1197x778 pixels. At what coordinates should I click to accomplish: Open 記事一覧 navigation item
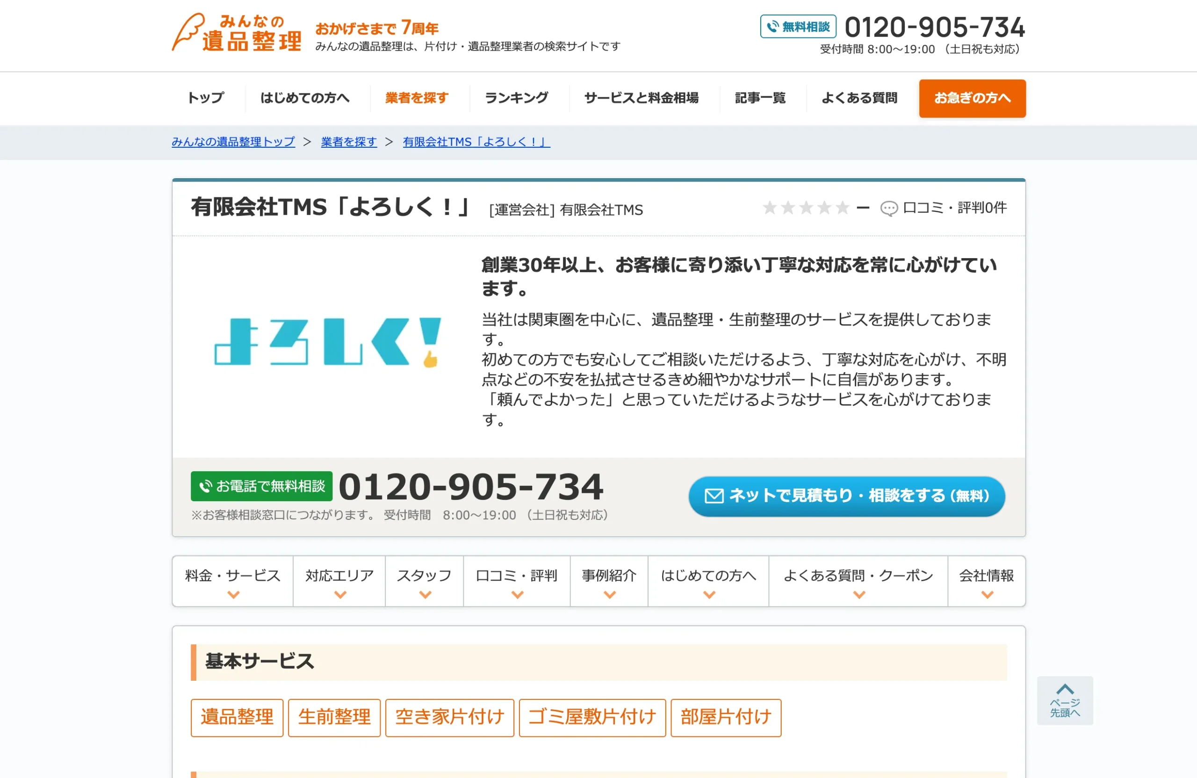tap(760, 98)
